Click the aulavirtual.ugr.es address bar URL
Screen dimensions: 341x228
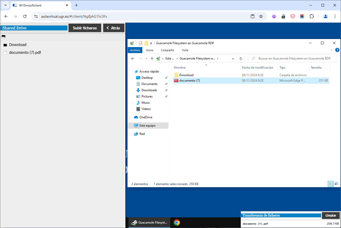[74, 16]
